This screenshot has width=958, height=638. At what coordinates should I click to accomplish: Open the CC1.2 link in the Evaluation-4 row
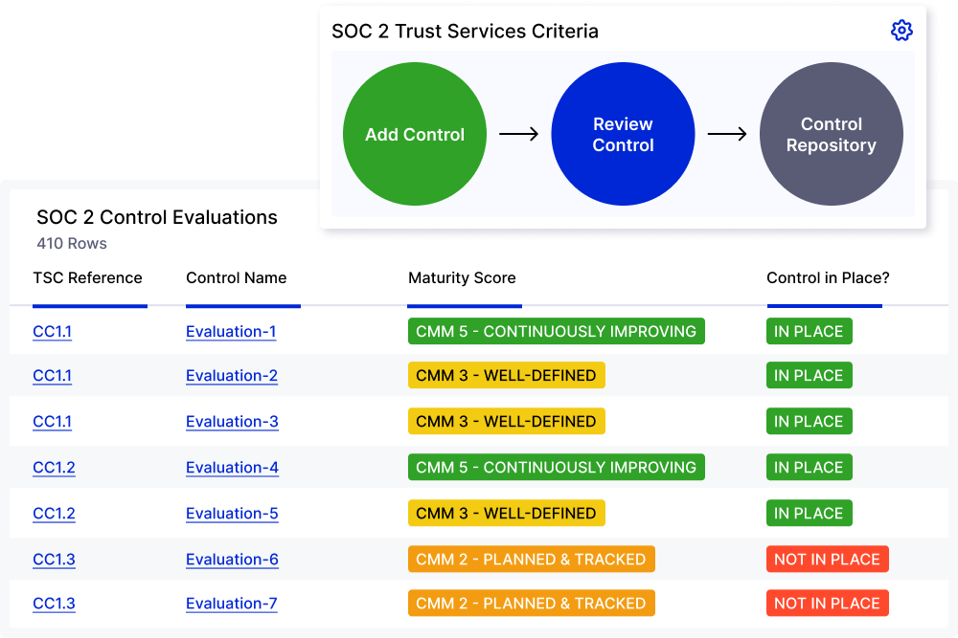tap(54, 467)
